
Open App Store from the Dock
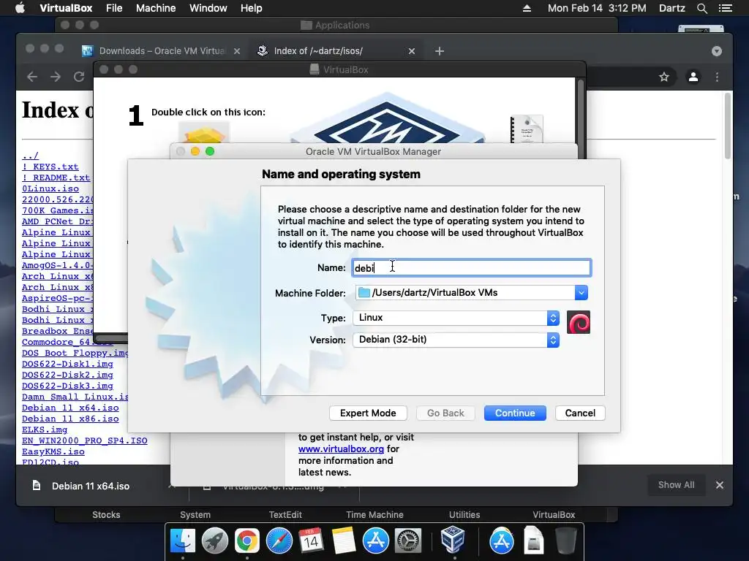[x=375, y=541]
